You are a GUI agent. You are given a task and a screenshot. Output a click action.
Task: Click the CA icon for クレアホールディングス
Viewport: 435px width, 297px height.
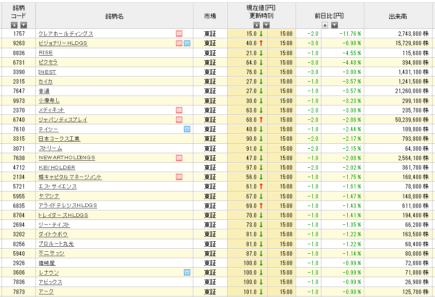(179, 33)
